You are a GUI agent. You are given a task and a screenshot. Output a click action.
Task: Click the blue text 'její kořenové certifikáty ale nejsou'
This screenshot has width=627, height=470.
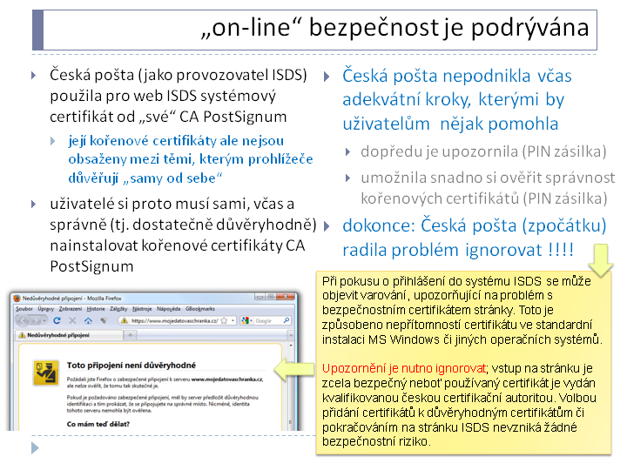[x=176, y=141]
